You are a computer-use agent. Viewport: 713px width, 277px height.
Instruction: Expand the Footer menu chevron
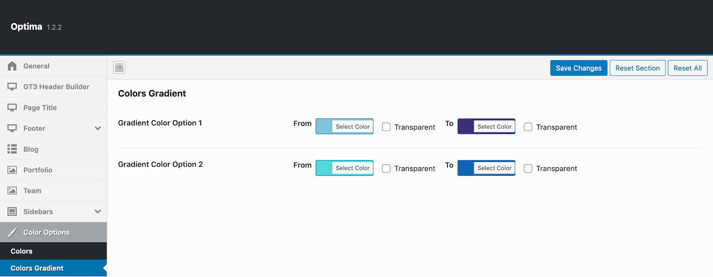click(98, 128)
